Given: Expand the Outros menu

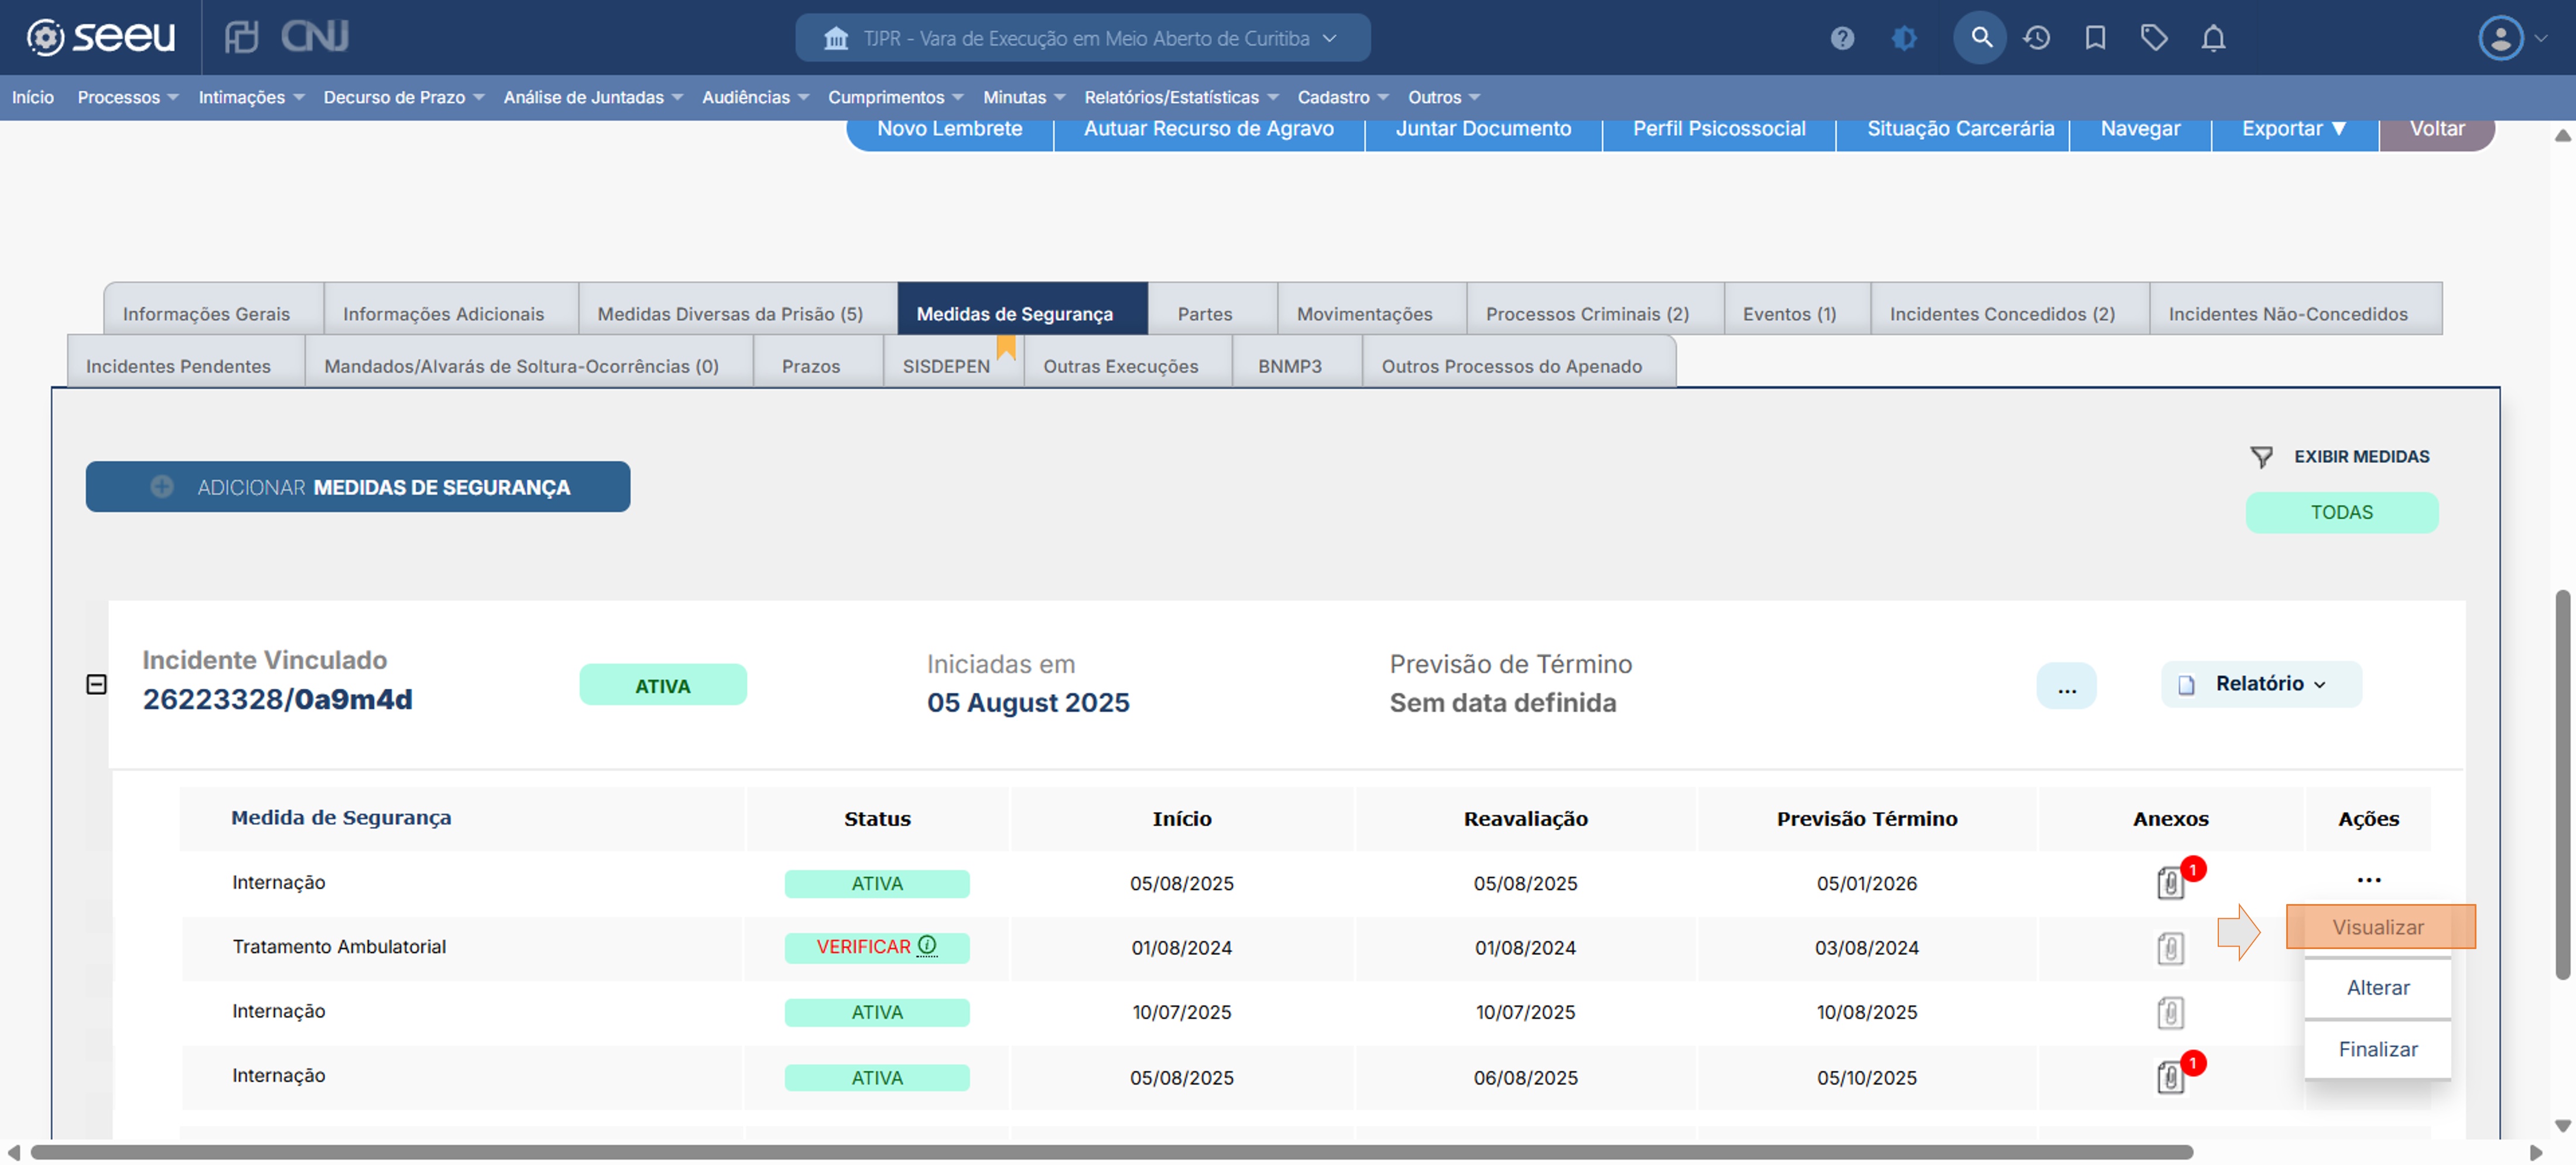Looking at the screenshot, I should [1444, 97].
